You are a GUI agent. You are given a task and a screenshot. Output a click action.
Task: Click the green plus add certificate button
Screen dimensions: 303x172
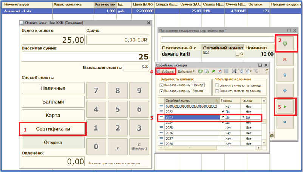pos(284,43)
